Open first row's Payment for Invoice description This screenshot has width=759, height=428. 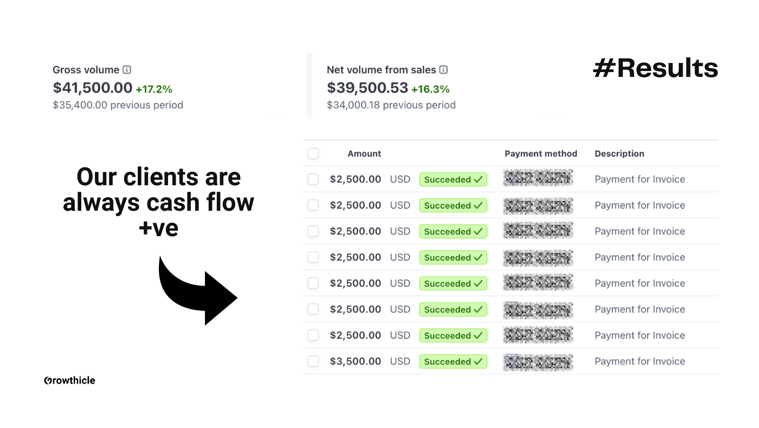[x=640, y=179]
